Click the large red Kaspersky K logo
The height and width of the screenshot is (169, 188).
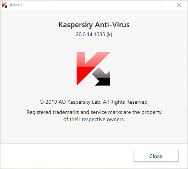[x=93, y=69]
